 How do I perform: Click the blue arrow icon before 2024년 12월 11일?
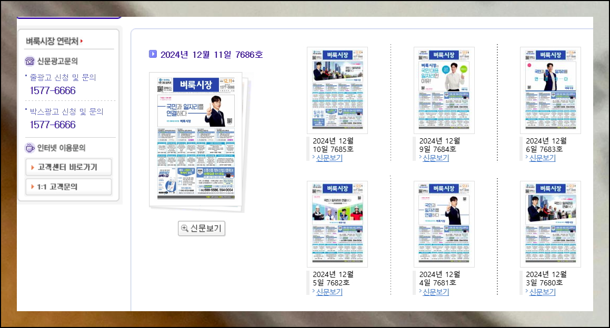pyautogui.click(x=153, y=54)
